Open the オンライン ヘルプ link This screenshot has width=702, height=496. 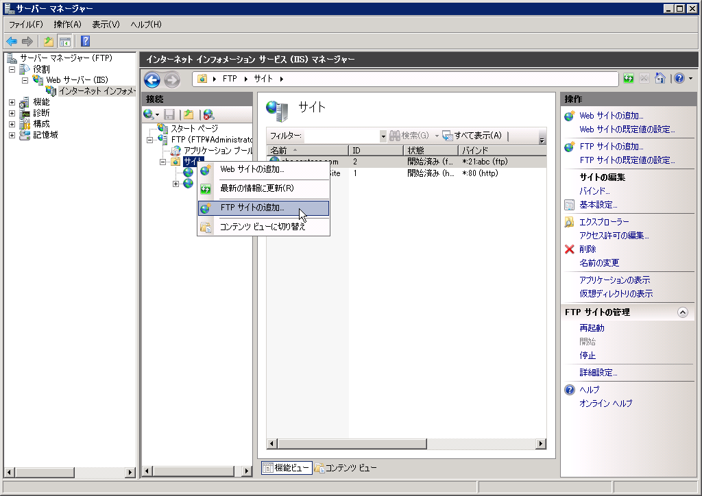(x=606, y=404)
